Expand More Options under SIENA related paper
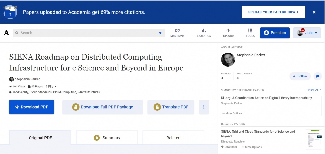This screenshot has width=325, height=154. (x=252, y=147)
